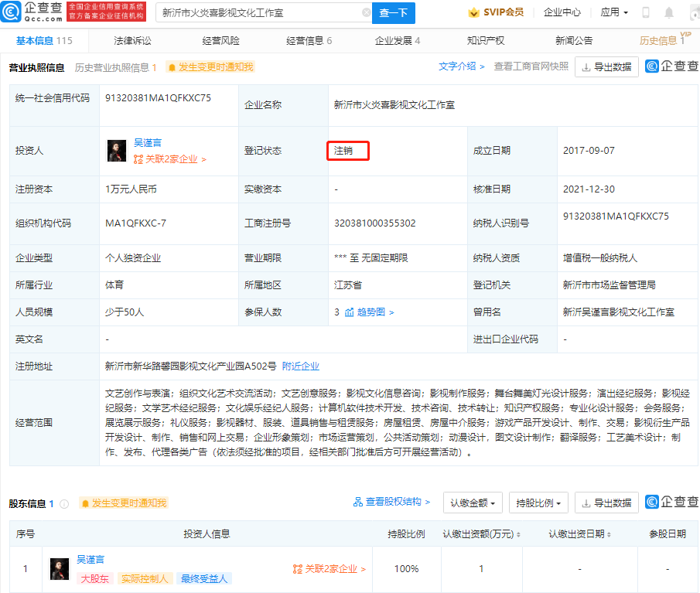Click bell icon beside 营业执照信息 change alert
Viewport: 700px width, 593px height.
click(x=172, y=67)
